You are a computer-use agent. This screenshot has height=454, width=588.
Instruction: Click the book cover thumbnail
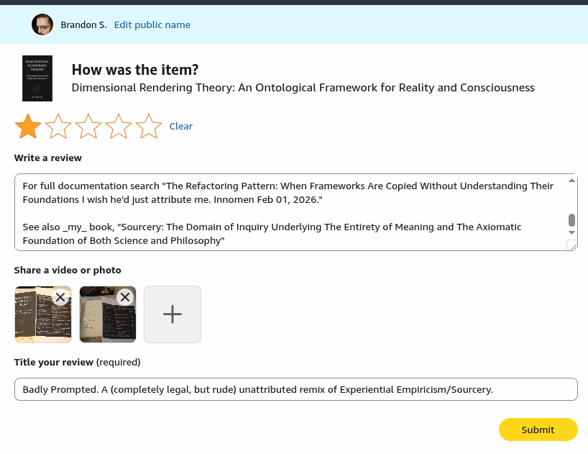(37, 78)
